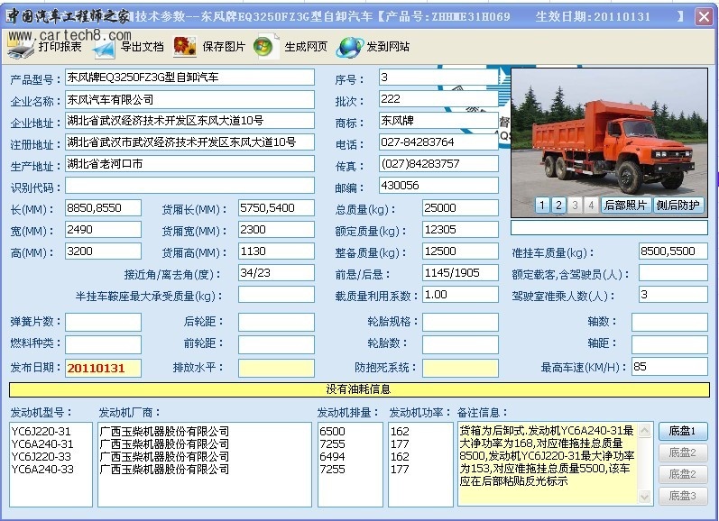Click the 发布日期 field showing 20110131

103,368
